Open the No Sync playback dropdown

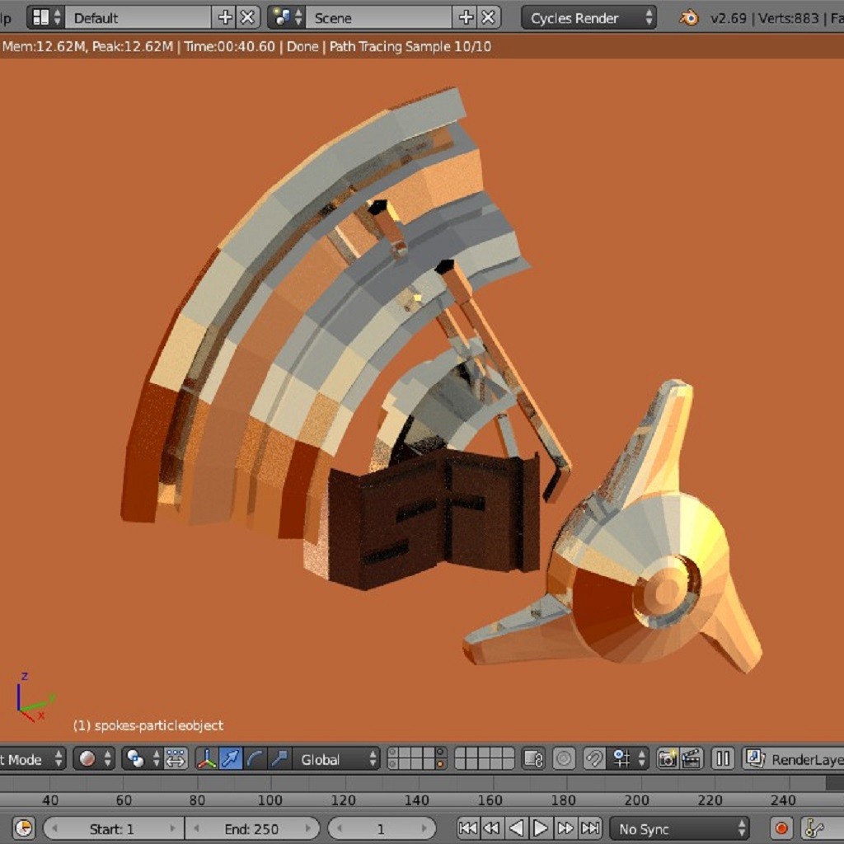pyautogui.click(x=678, y=828)
